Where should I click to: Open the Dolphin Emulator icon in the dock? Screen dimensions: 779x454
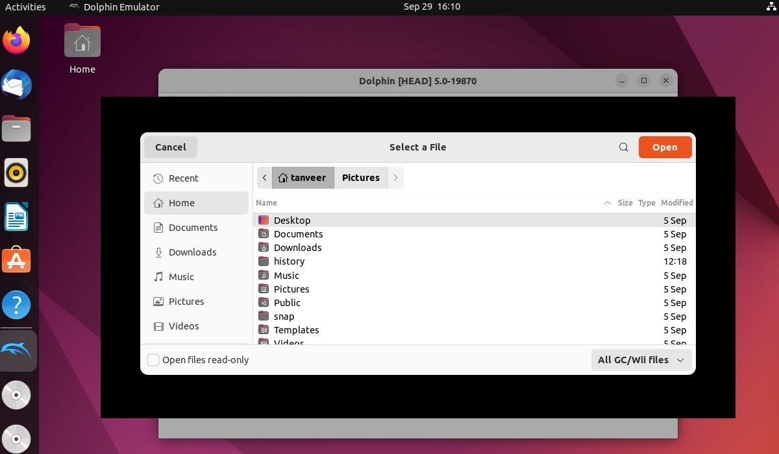tap(18, 350)
